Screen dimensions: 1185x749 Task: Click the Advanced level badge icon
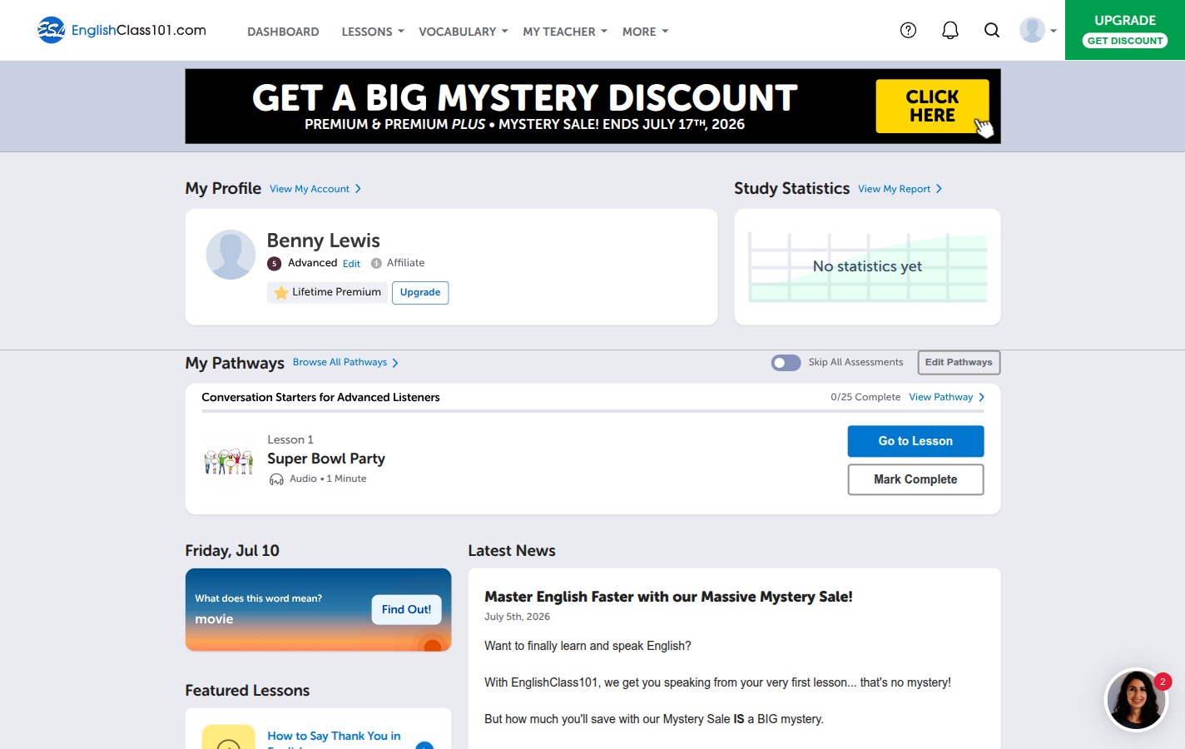point(274,263)
